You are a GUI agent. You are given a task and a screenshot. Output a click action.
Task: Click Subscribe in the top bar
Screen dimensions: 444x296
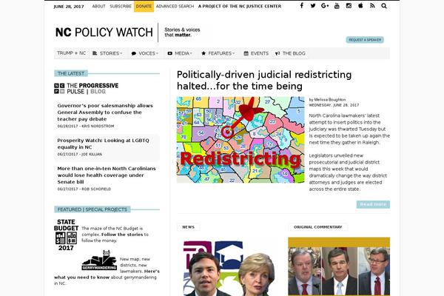121,6
